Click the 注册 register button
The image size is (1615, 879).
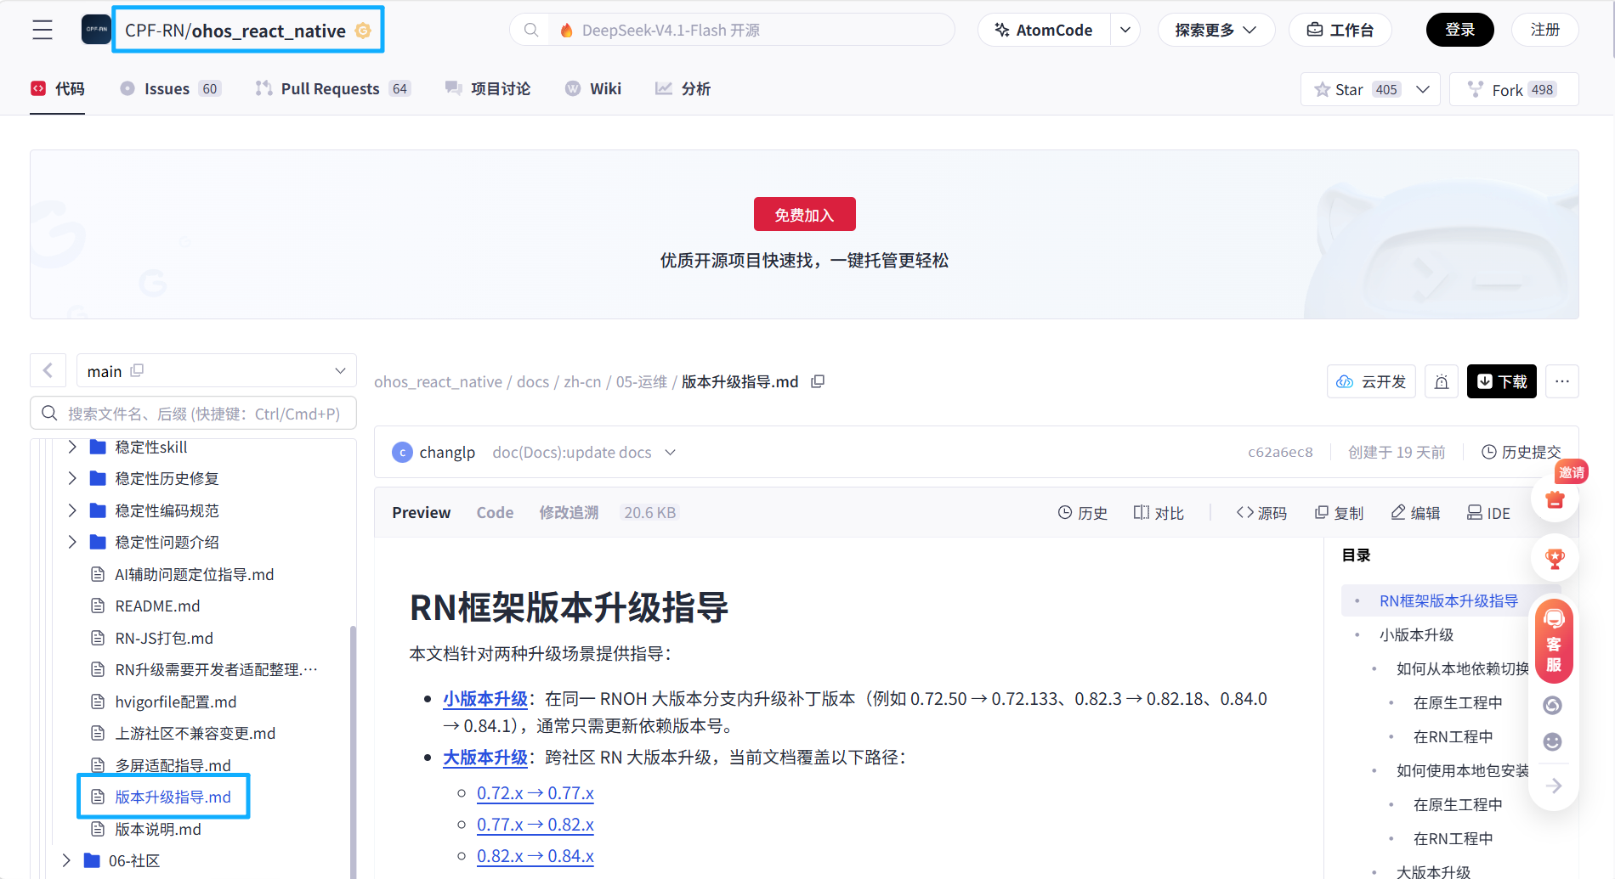1544,30
